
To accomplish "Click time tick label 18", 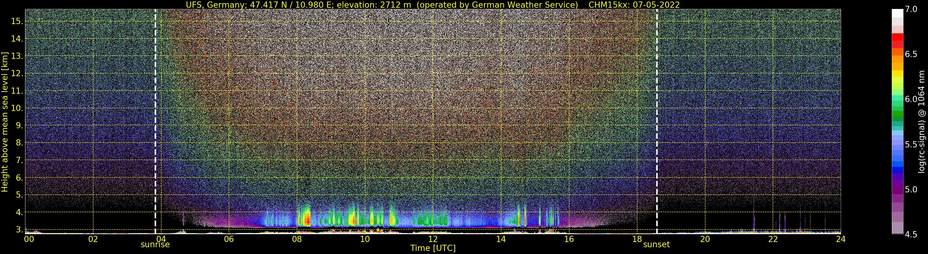I will (637, 239).
